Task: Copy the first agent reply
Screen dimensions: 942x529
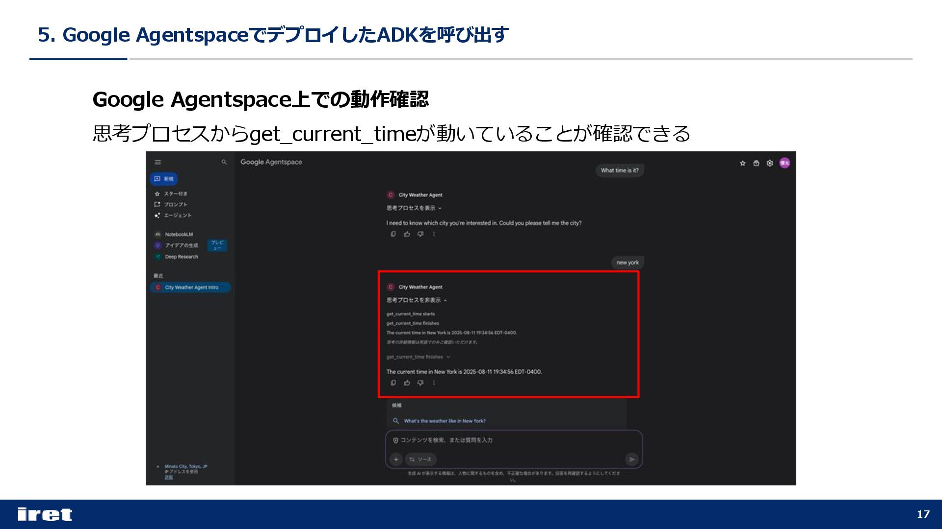Action: coord(393,234)
